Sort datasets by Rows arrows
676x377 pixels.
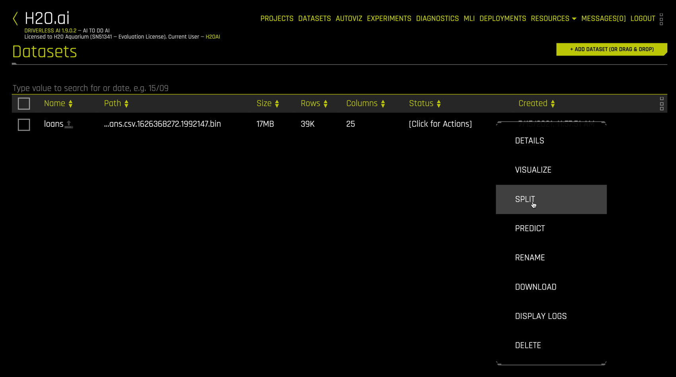point(325,104)
